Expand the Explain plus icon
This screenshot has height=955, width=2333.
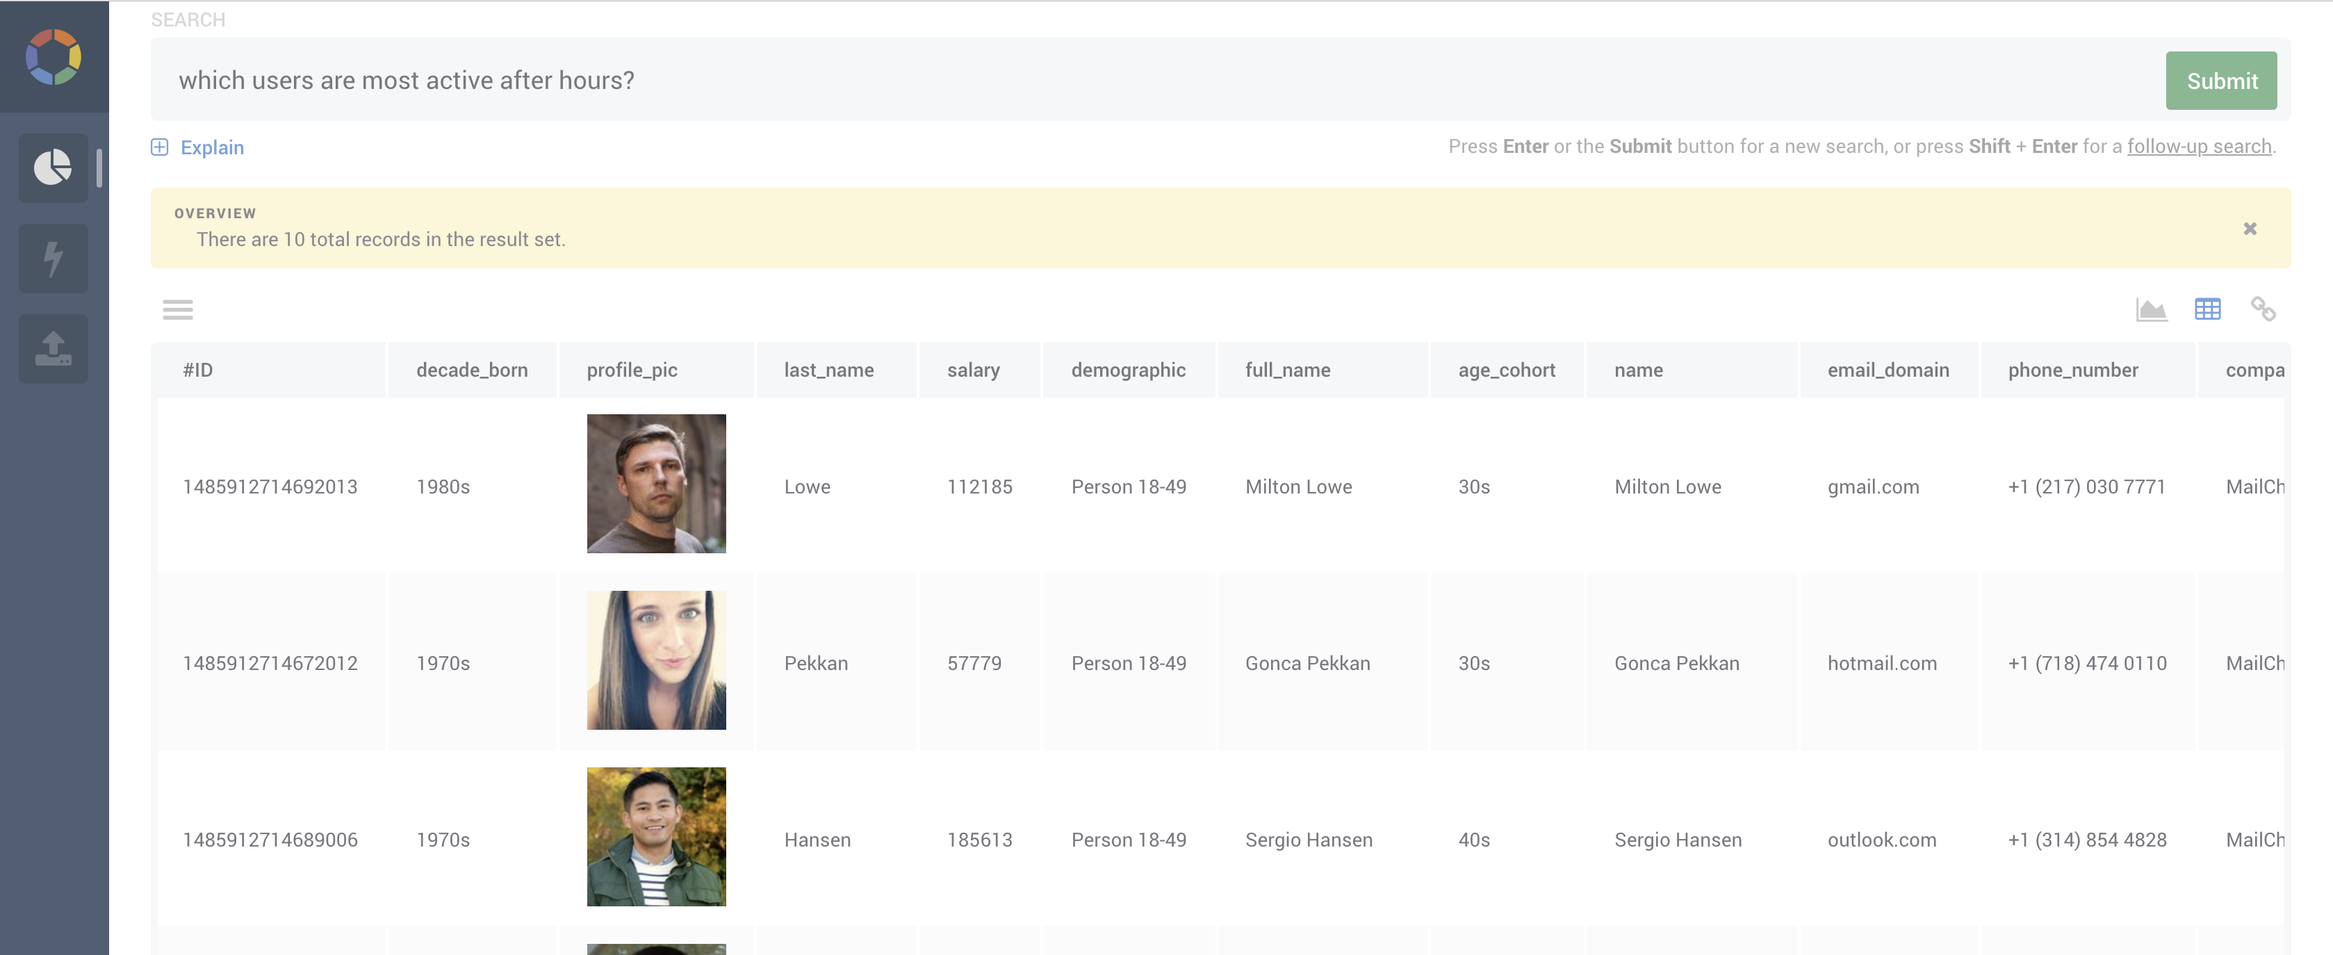pyautogui.click(x=159, y=147)
